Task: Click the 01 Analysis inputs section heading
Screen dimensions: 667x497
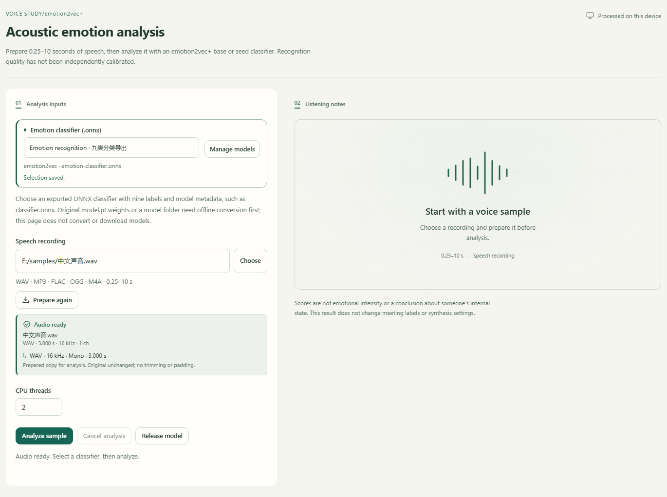Action: click(x=41, y=104)
